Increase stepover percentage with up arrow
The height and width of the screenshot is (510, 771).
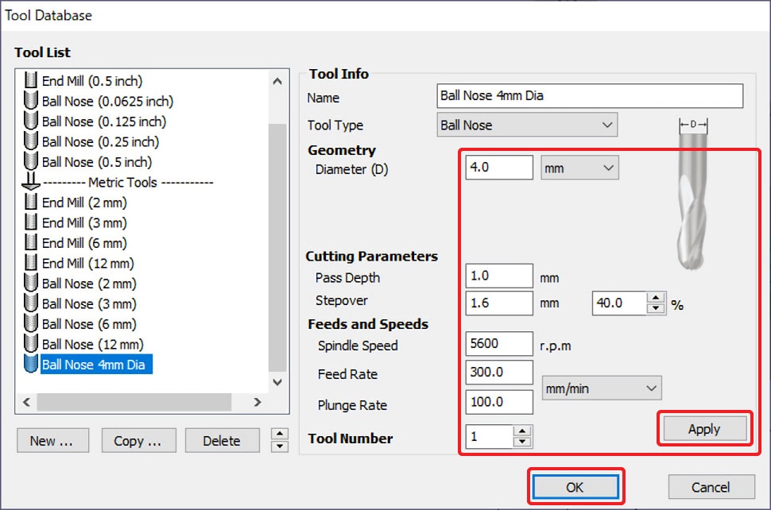[x=656, y=299]
